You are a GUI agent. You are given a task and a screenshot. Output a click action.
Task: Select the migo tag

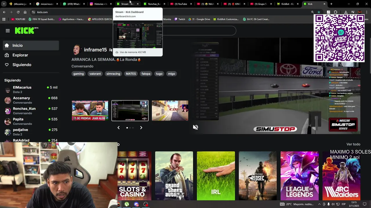point(172,74)
